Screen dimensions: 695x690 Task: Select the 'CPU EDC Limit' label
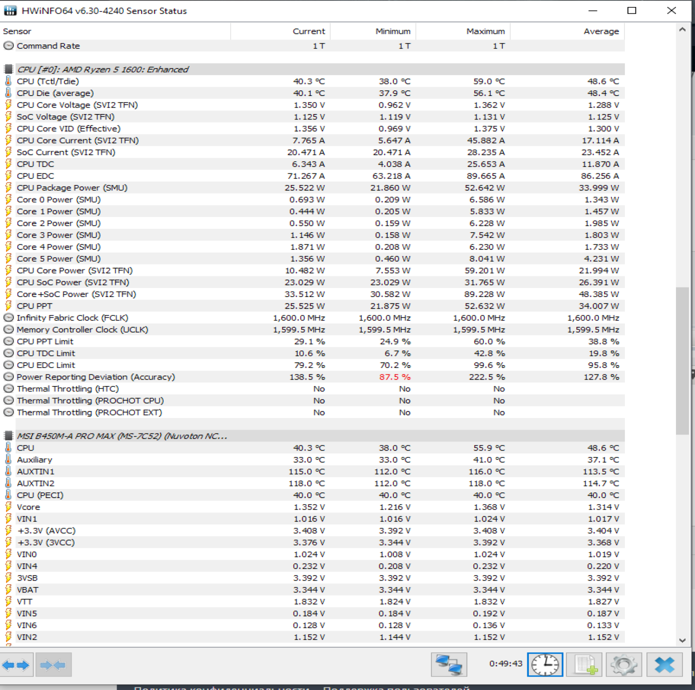click(46, 365)
